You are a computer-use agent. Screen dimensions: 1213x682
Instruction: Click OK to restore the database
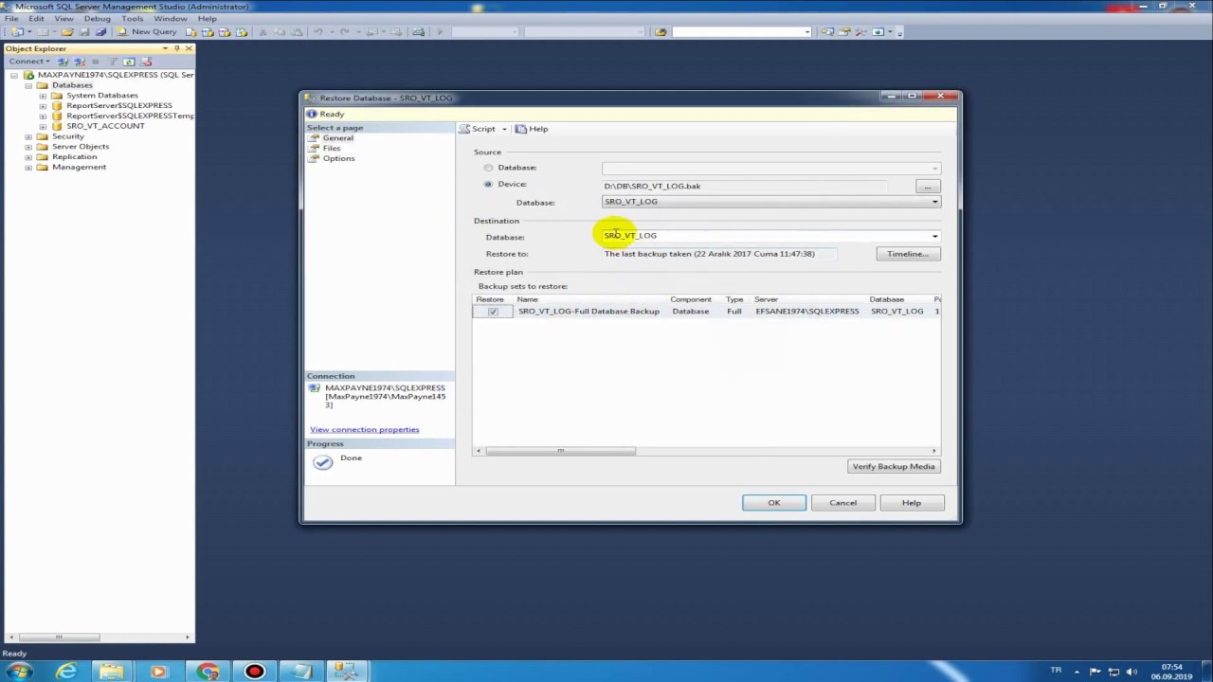click(774, 503)
